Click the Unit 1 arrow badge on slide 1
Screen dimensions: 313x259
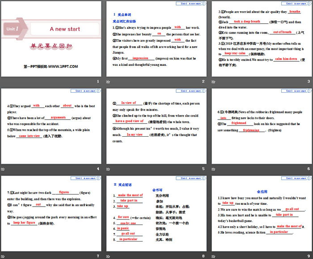coord(15,29)
